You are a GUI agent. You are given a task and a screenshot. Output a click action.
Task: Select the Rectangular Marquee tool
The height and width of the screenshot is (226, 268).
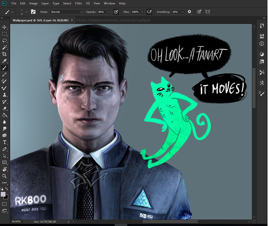click(4, 34)
